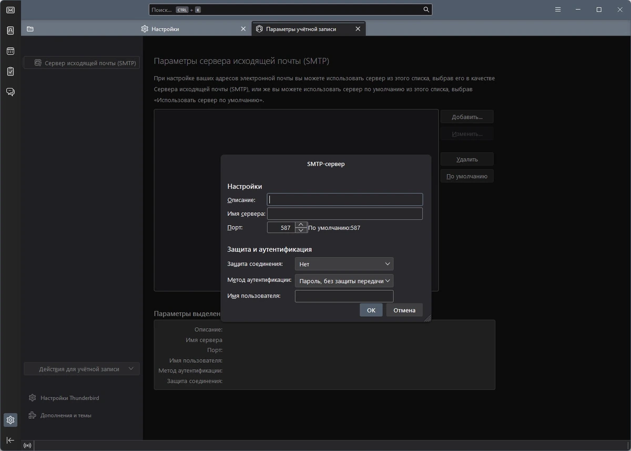Click the search magnifier icon
The width and height of the screenshot is (631, 451).
click(426, 9)
